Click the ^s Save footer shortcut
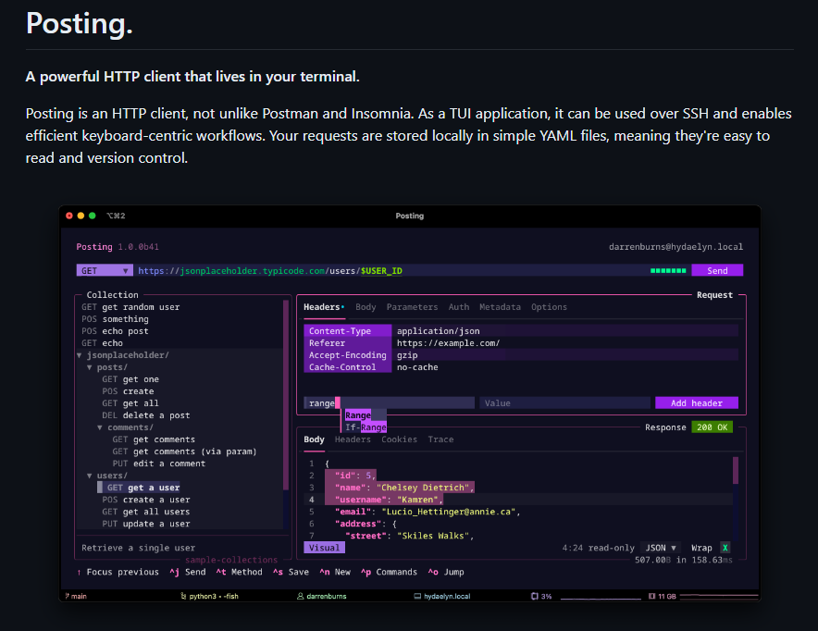 pyautogui.click(x=291, y=572)
